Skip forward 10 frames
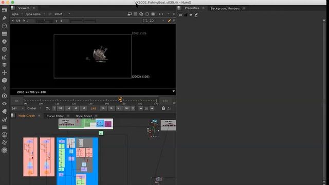 152,108
